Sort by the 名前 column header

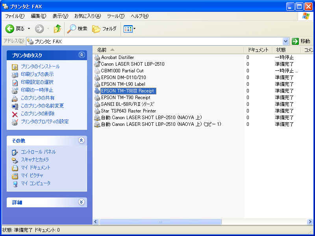click(x=169, y=50)
